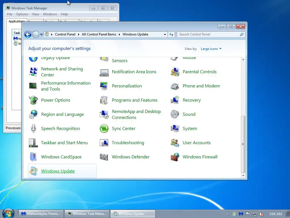
Task: Click the Troubleshooting icon
Action: coord(104,143)
